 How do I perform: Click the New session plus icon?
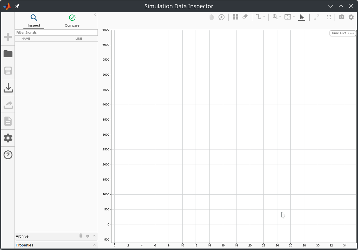pos(8,37)
